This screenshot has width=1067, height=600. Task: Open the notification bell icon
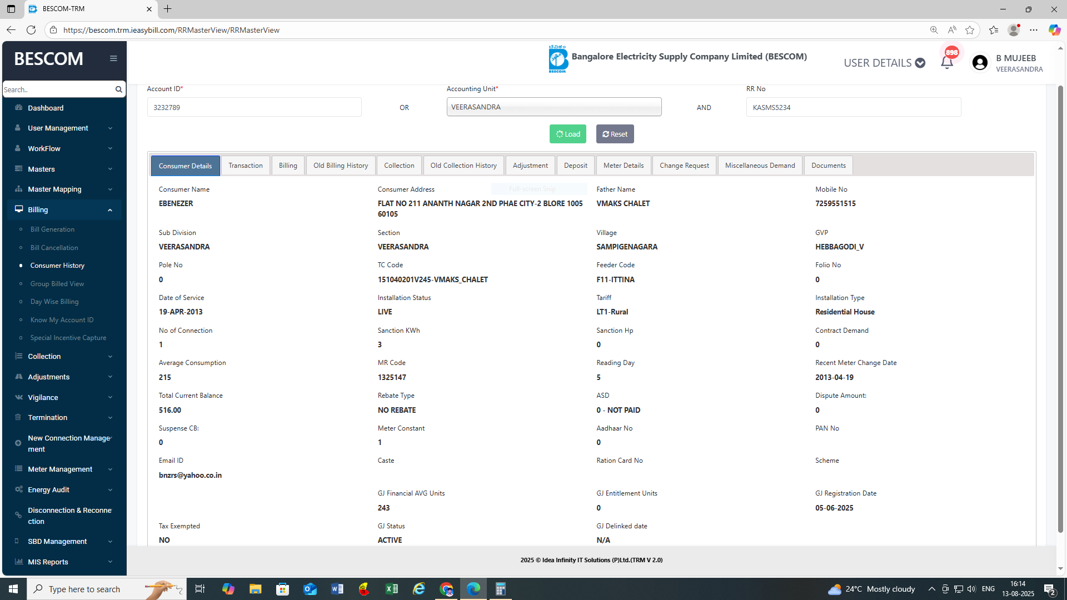[947, 62]
